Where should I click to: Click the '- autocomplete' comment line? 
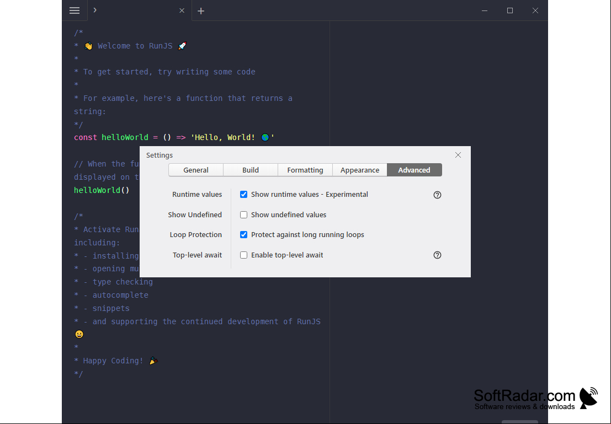coord(111,295)
